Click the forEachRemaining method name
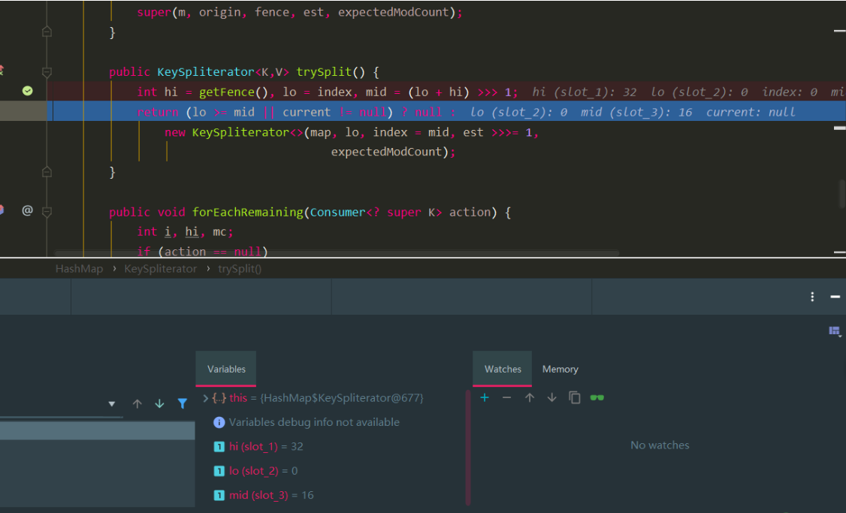 (x=248, y=212)
